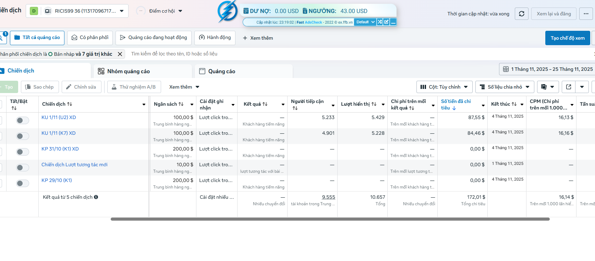The height and width of the screenshot is (261, 595).
Task: Switch to Có phân phối tab
Action: pos(90,38)
